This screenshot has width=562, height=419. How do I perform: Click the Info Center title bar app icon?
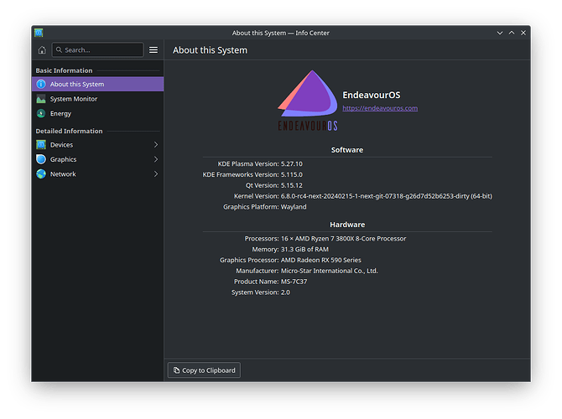39,33
